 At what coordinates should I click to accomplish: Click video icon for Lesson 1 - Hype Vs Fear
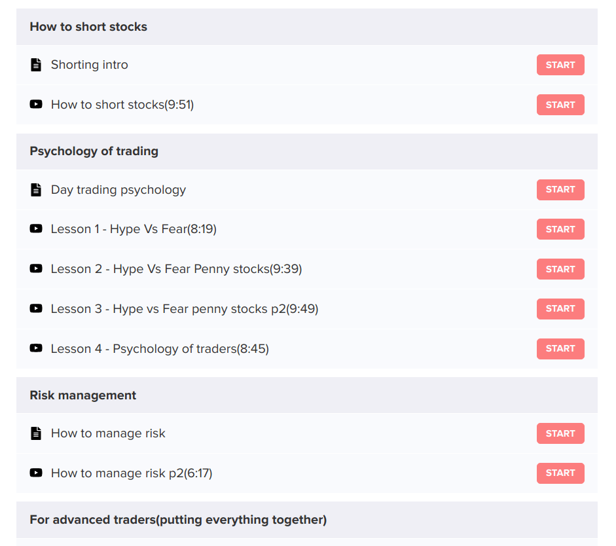coord(36,228)
